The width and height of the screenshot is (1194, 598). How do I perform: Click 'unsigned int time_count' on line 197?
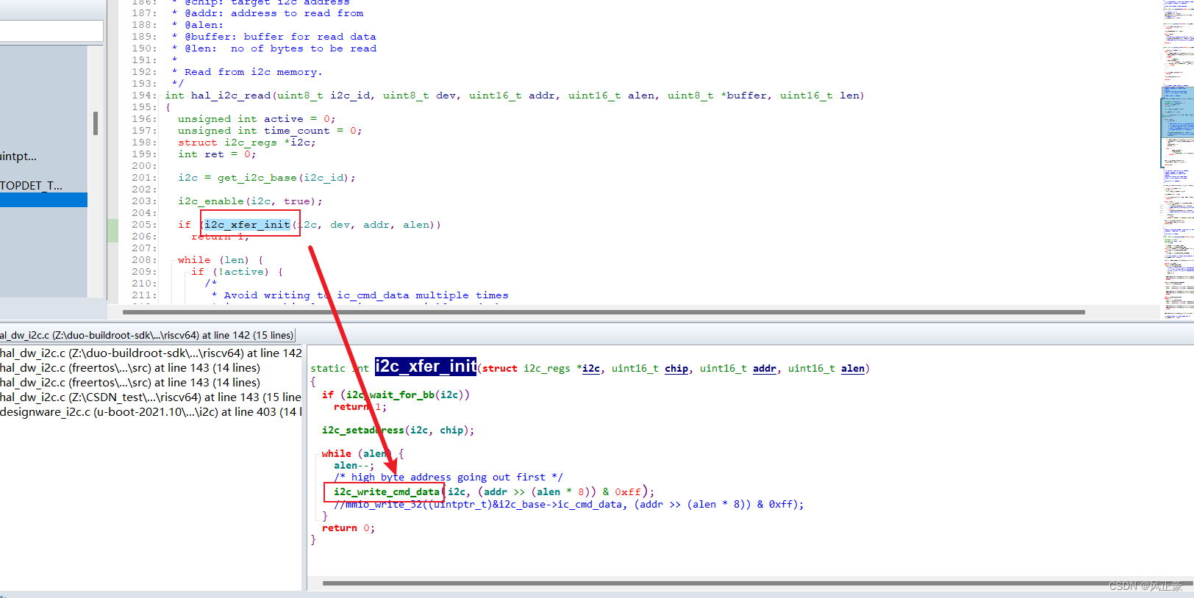point(254,131)
